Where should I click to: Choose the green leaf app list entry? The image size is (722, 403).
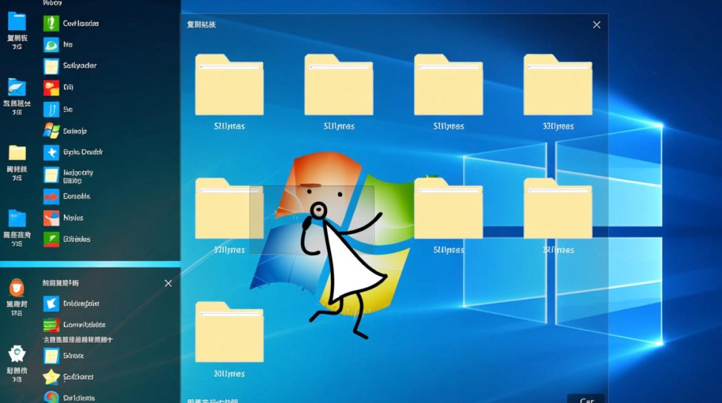pos(51,239)
